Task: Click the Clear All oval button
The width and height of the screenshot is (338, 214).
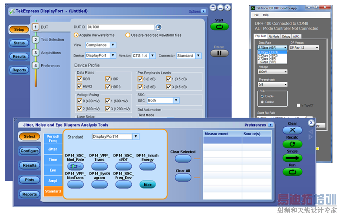Action: [x=183, y=177]
